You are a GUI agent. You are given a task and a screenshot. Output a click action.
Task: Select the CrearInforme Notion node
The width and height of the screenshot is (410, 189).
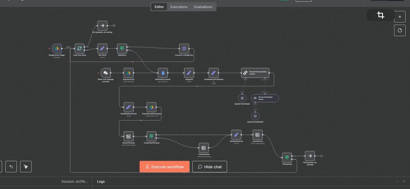click(x=258, y=135)
